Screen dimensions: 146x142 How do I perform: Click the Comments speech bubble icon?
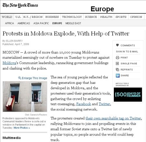[x=117, y=45]
